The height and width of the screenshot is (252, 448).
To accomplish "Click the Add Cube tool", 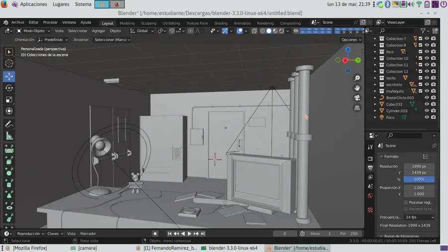I will tap(9, 160).
